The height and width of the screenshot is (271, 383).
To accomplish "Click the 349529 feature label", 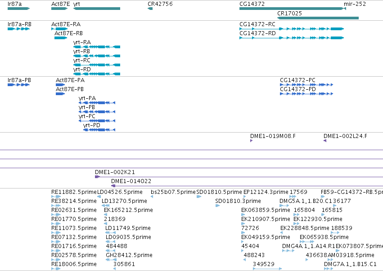I will (264, 265).
